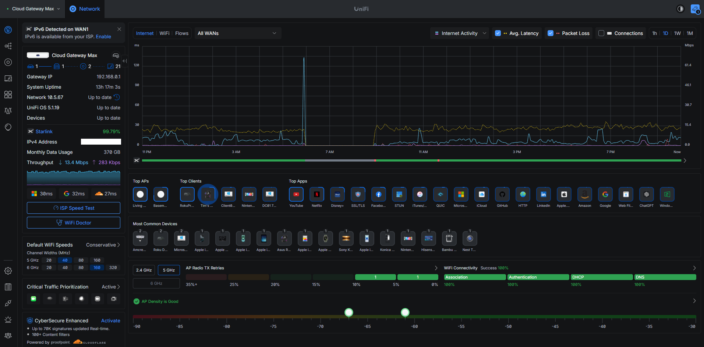Open the Radios sidebar icon
This screenshot has width=704, height=347.
point(8,111)
